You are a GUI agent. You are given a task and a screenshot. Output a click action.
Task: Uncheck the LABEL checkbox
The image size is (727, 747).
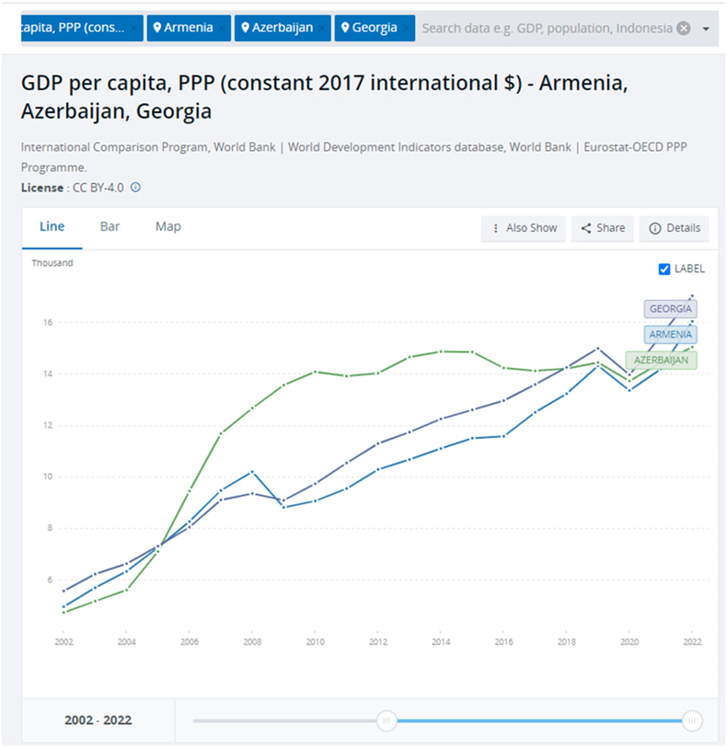[665, 269]
